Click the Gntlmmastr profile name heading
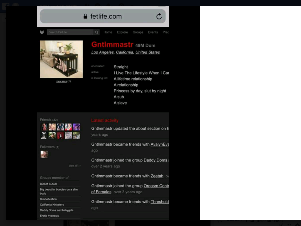The image size is (301, 226). (x=112, y=44)
